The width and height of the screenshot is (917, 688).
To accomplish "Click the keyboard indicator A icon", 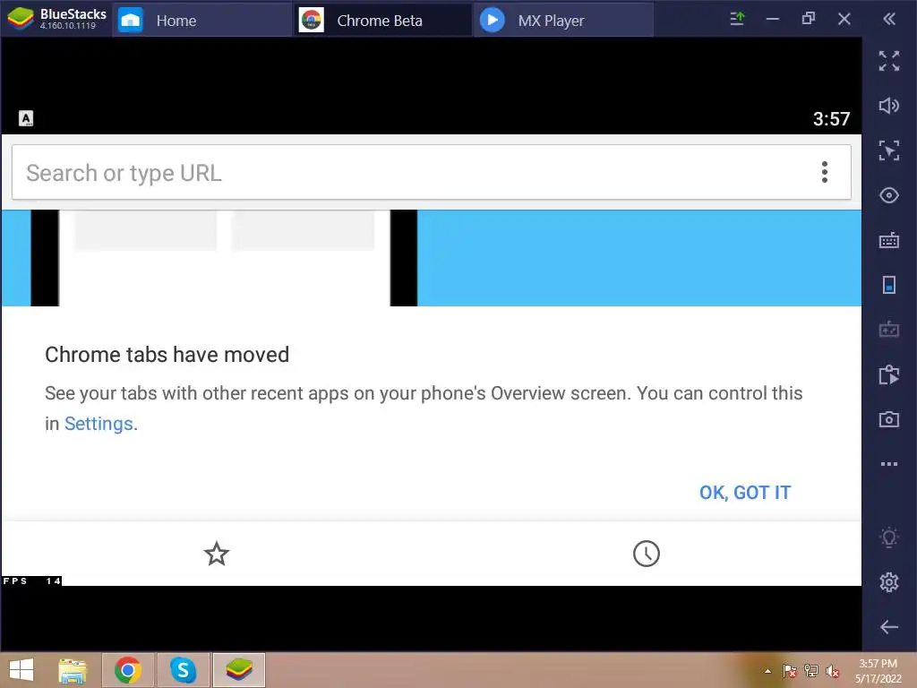I will point(26,119).
